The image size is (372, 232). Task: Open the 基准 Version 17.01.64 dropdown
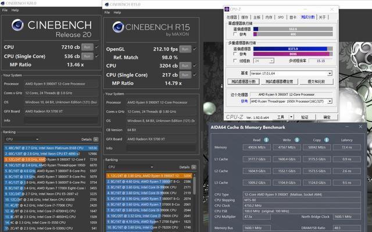[x=291, y=74]
